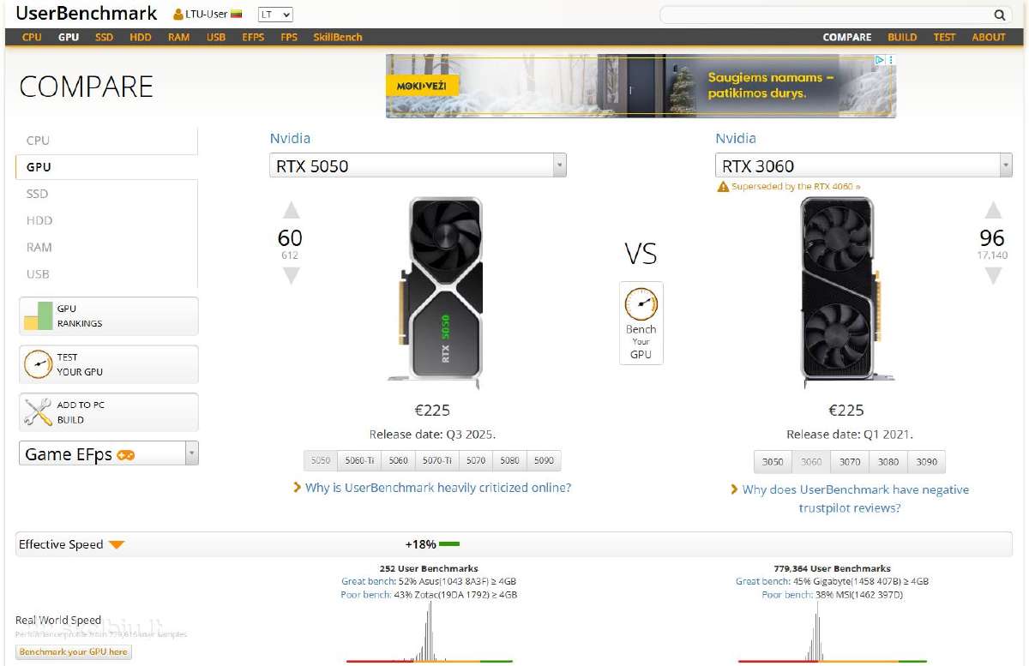Open BUILD in top navigation bar

902,37
